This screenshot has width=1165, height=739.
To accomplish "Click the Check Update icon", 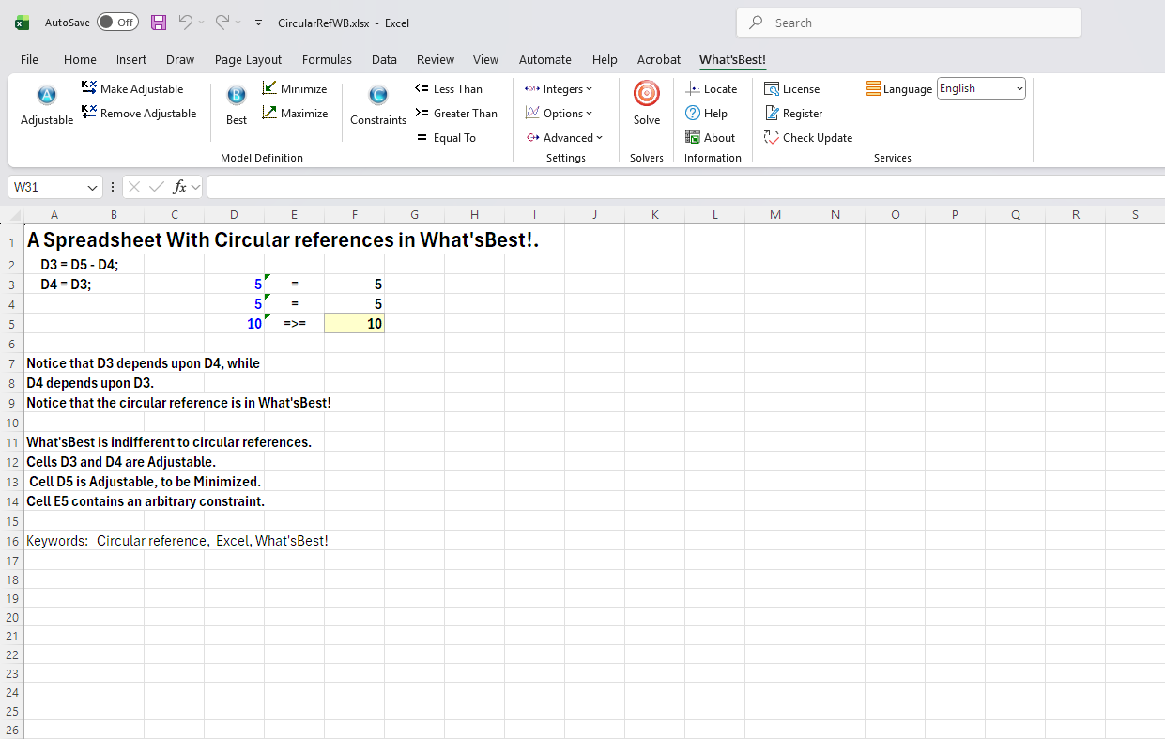I will (x=772, y=137).
